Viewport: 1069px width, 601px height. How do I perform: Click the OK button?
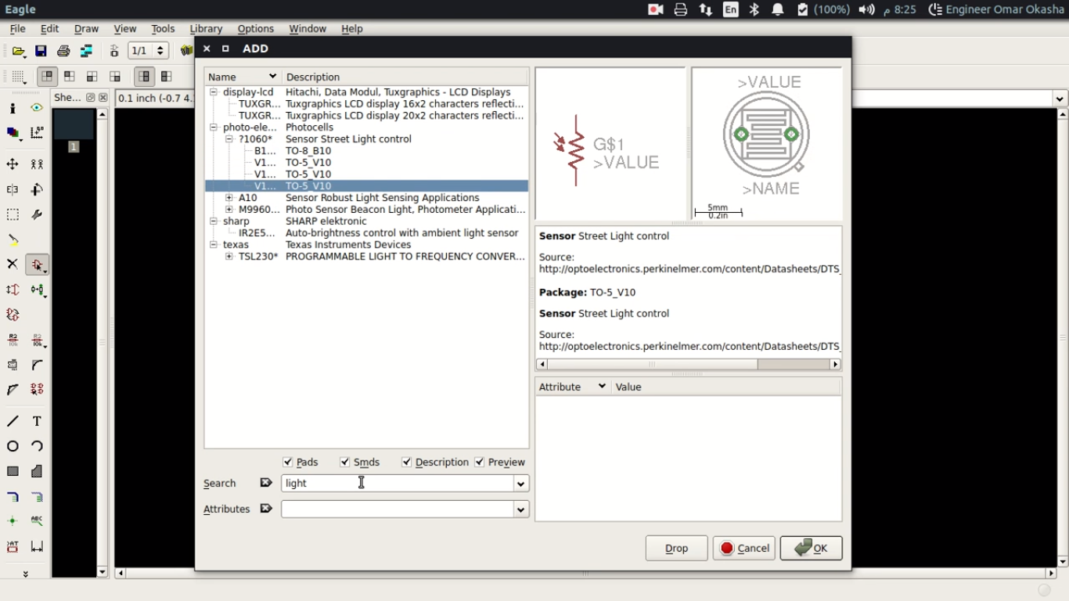pyautogui.click(x=811, y=548)
